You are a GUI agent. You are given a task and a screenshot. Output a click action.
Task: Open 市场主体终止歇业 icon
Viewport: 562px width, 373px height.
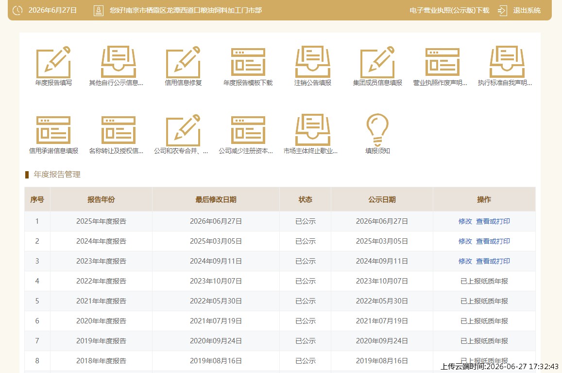tap(312, 130)
